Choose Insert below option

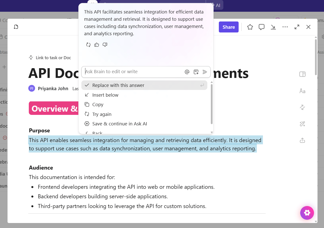pos(105,95)
